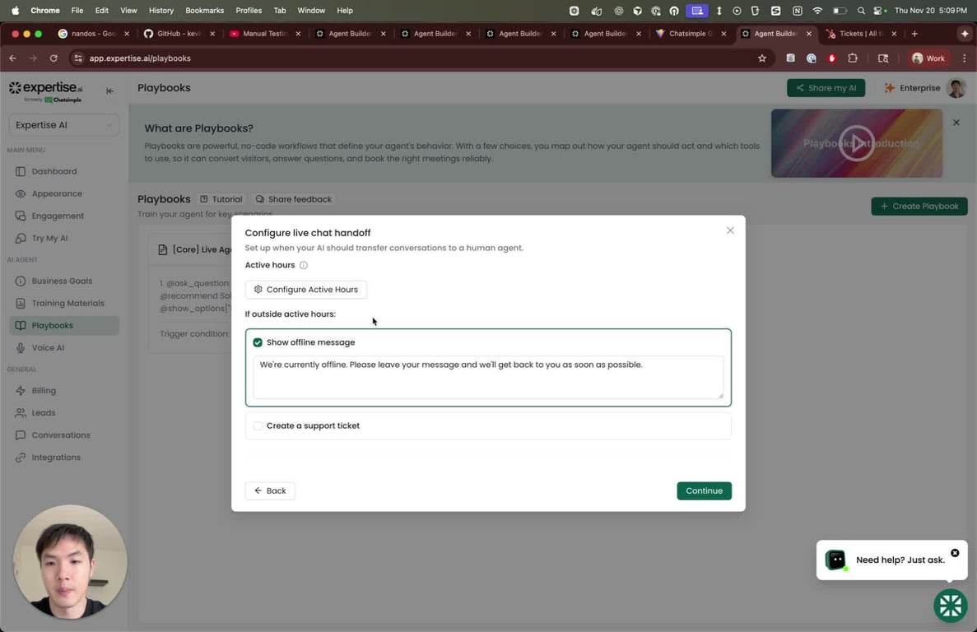Screen dimensions: 977x632
Task: Collapse the sidebar with the arrow icon
Action: 109,91
